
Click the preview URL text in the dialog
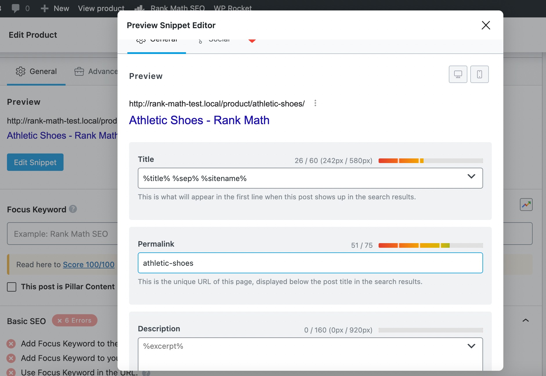(x=217, y=104)
